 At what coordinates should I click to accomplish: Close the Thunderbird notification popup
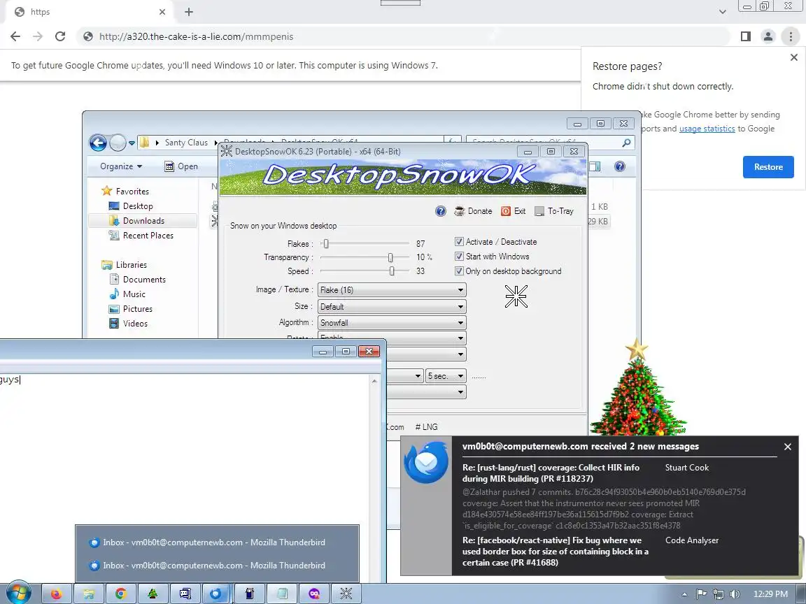click(788, 447)
